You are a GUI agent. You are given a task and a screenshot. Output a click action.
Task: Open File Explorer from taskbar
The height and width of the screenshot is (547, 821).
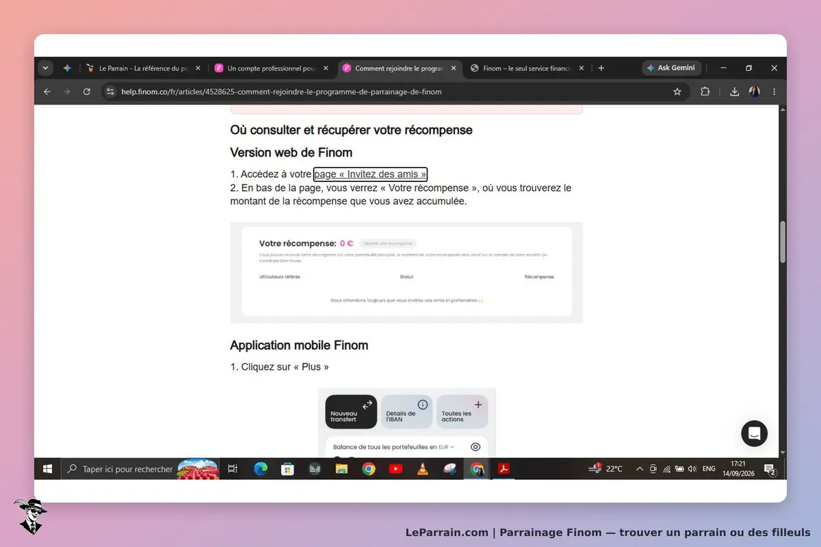(341, 469)
